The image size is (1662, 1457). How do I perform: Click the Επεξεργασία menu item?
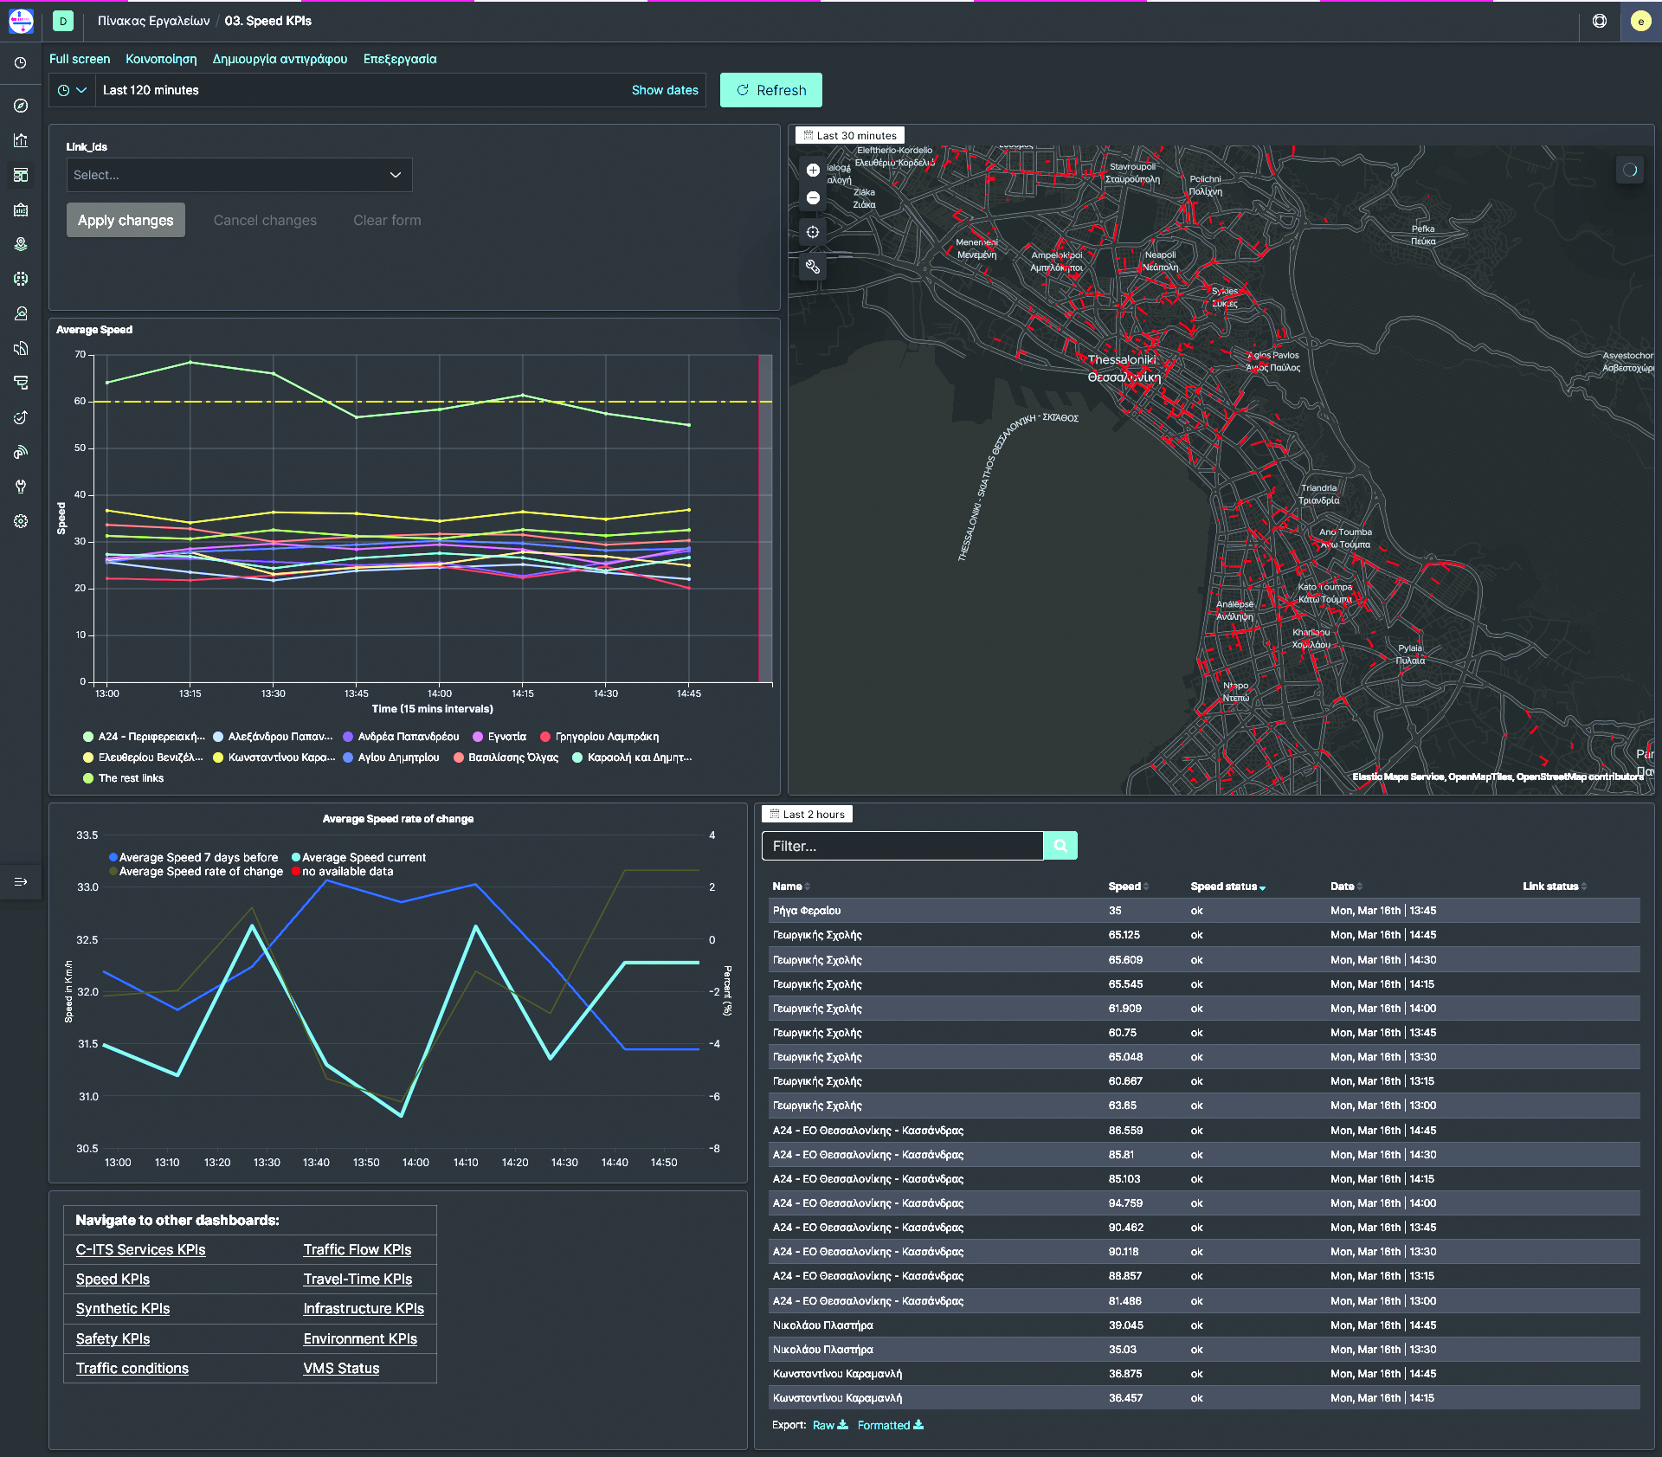[400, 59]
